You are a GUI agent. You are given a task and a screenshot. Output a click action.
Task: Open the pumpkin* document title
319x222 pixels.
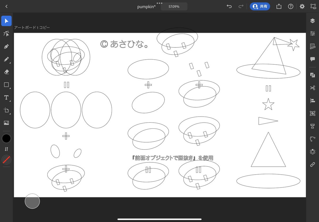[x=146, y=7]
